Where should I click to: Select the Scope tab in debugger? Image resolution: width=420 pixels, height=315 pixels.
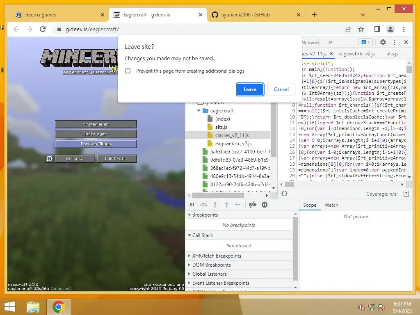[x=310, y=205]
